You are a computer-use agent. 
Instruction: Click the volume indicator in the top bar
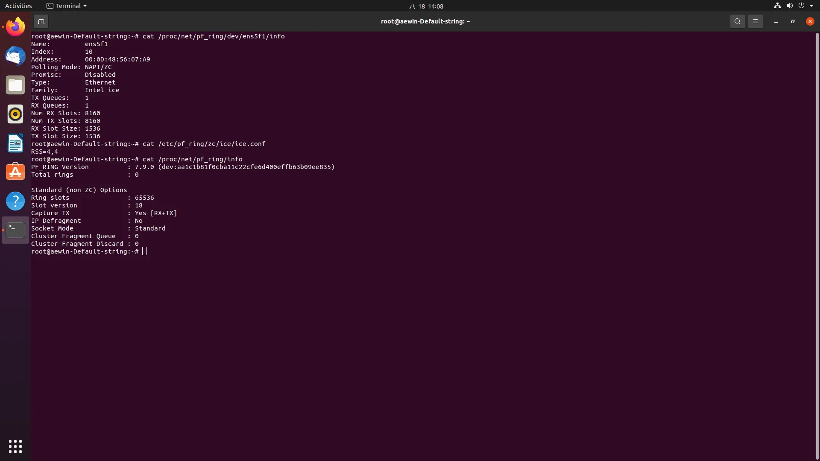pyautogui.click(x=789, y=6)
